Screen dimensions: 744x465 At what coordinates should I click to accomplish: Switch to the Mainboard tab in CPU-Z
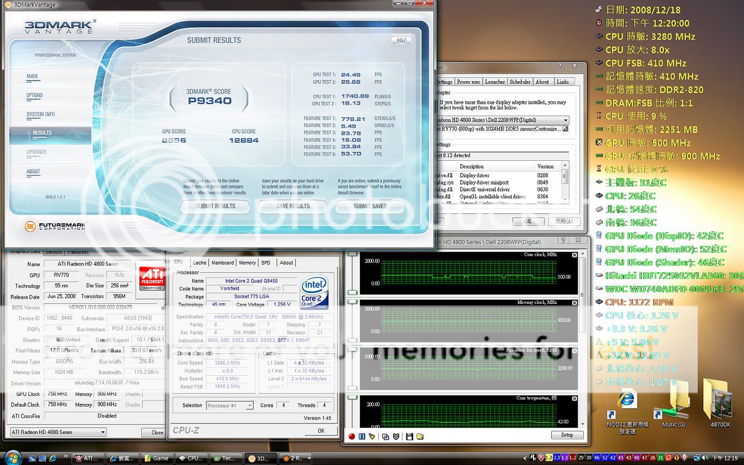click(x=222, y=262)
